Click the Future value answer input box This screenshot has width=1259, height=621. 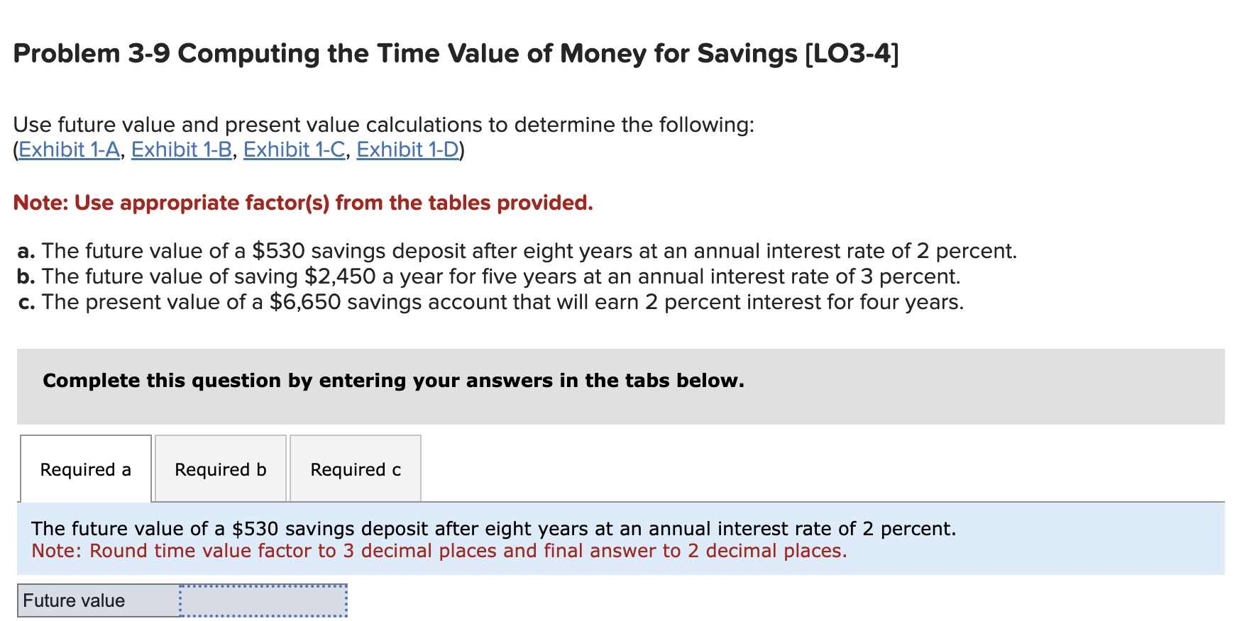[x=263, y=599]
